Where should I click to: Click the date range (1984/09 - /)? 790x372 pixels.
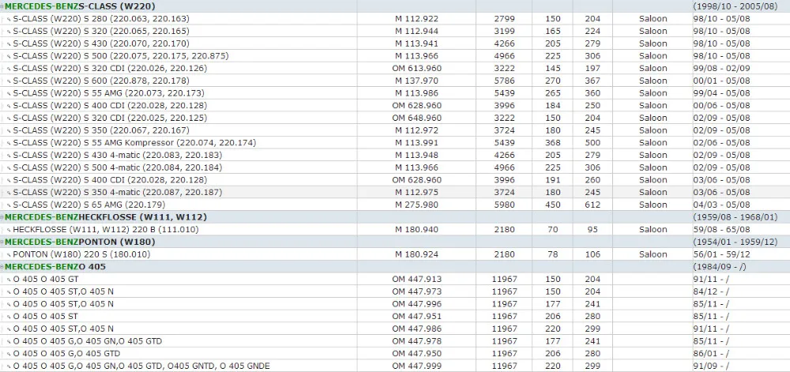[x=718, y=266]
